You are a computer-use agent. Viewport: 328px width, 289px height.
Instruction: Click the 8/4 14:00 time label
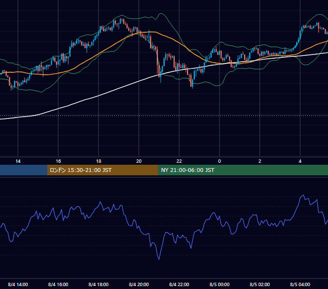tap(18, 284)
